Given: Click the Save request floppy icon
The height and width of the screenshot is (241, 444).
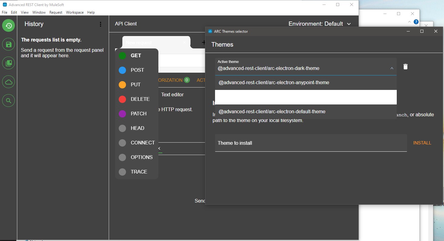Looking at the screenshot, I should (x=8, y=44).
